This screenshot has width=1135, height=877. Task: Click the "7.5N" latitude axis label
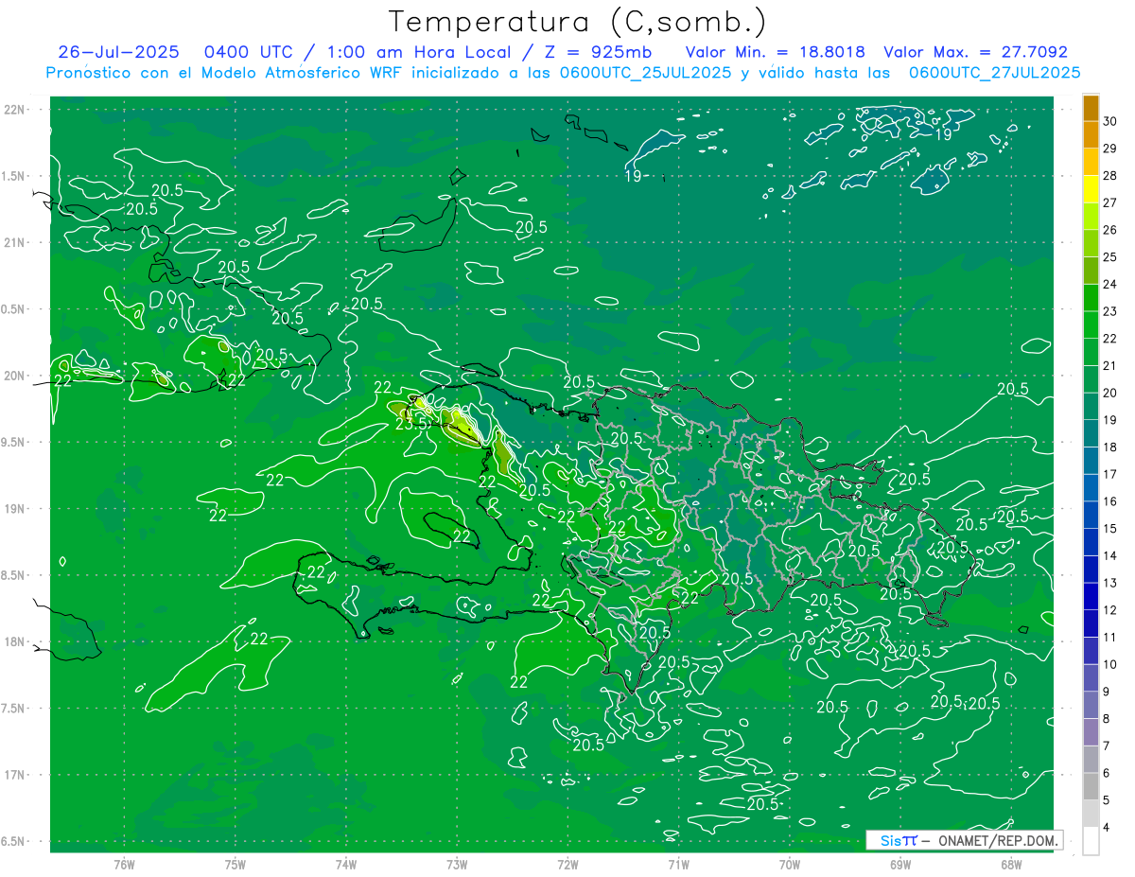point(14,708)
